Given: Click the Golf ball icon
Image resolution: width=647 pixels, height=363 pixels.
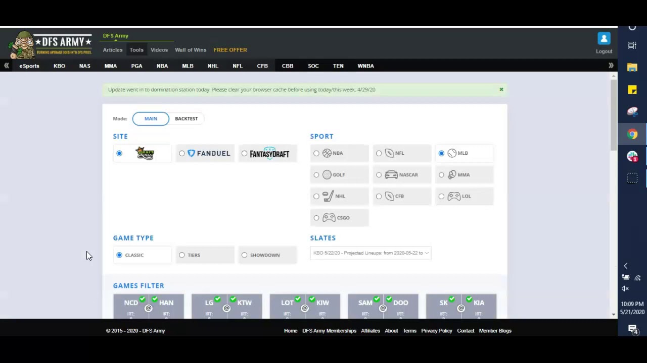Looking at the screenshot, I should click(x=327, y=175).
